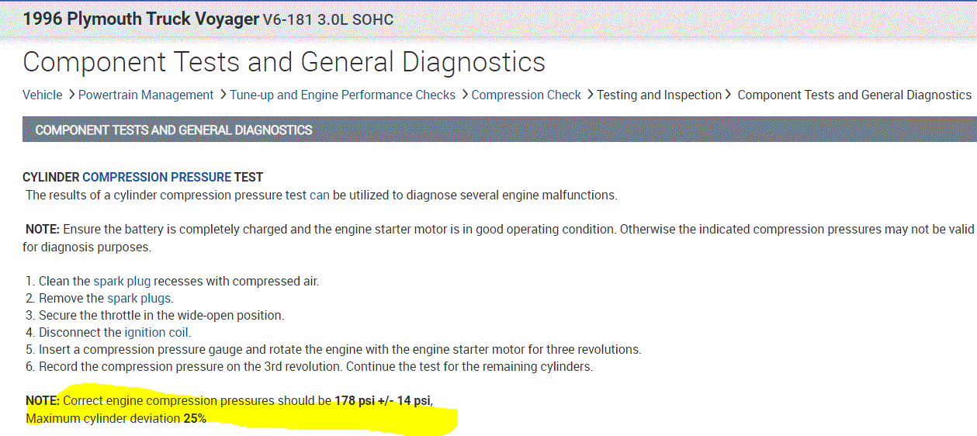977x436 pixels.
Task: Select Testing and Inspection breadcrumb
Action: pyautogui.click(x=659, y=95)
